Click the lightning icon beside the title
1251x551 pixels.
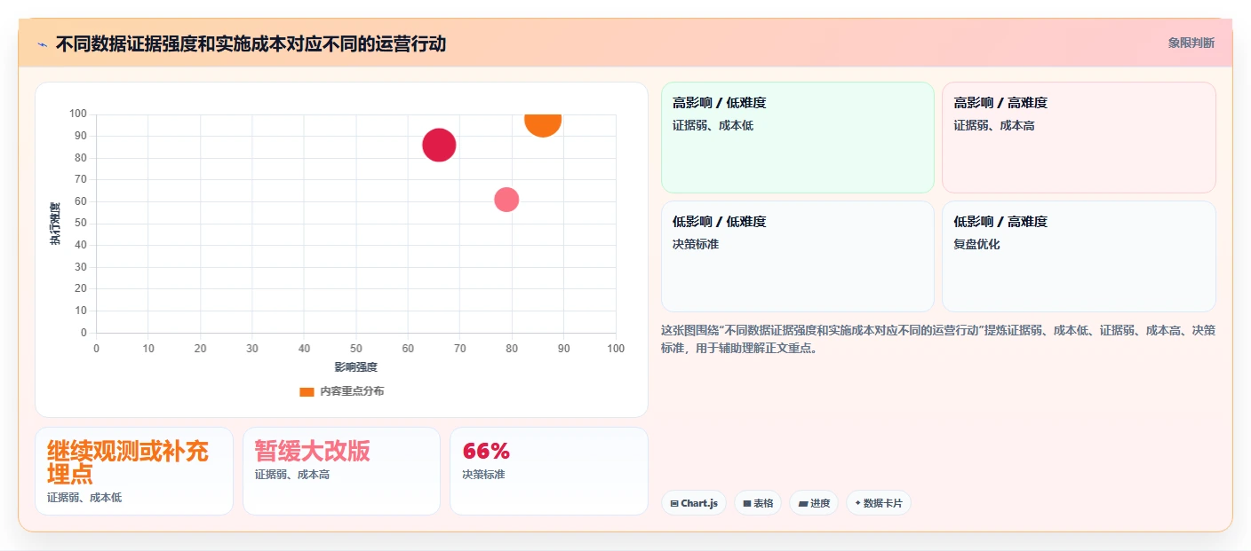point(42,44)
